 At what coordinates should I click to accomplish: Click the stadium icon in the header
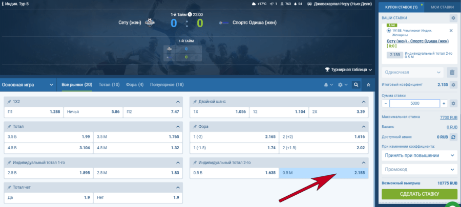310,4
